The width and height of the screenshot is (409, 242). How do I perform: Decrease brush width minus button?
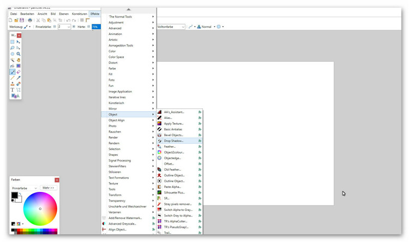point(55,27)
